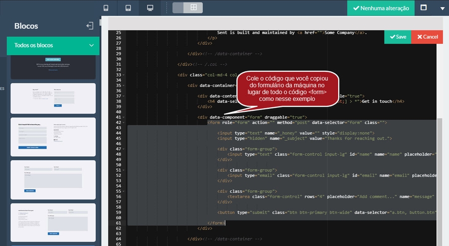Fold the form tag at line 42
Screen dimensions: 449x246
(123, 122)
